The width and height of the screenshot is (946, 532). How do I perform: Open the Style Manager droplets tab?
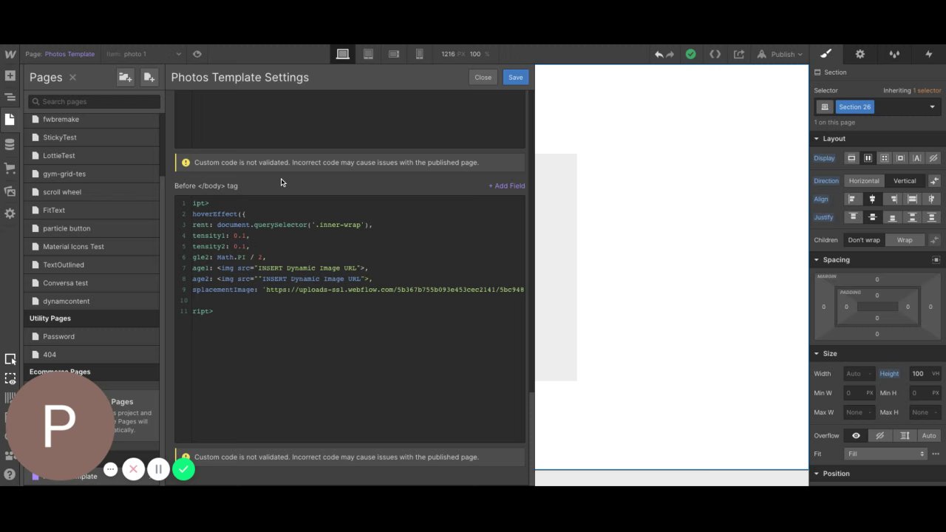point(894,54)
